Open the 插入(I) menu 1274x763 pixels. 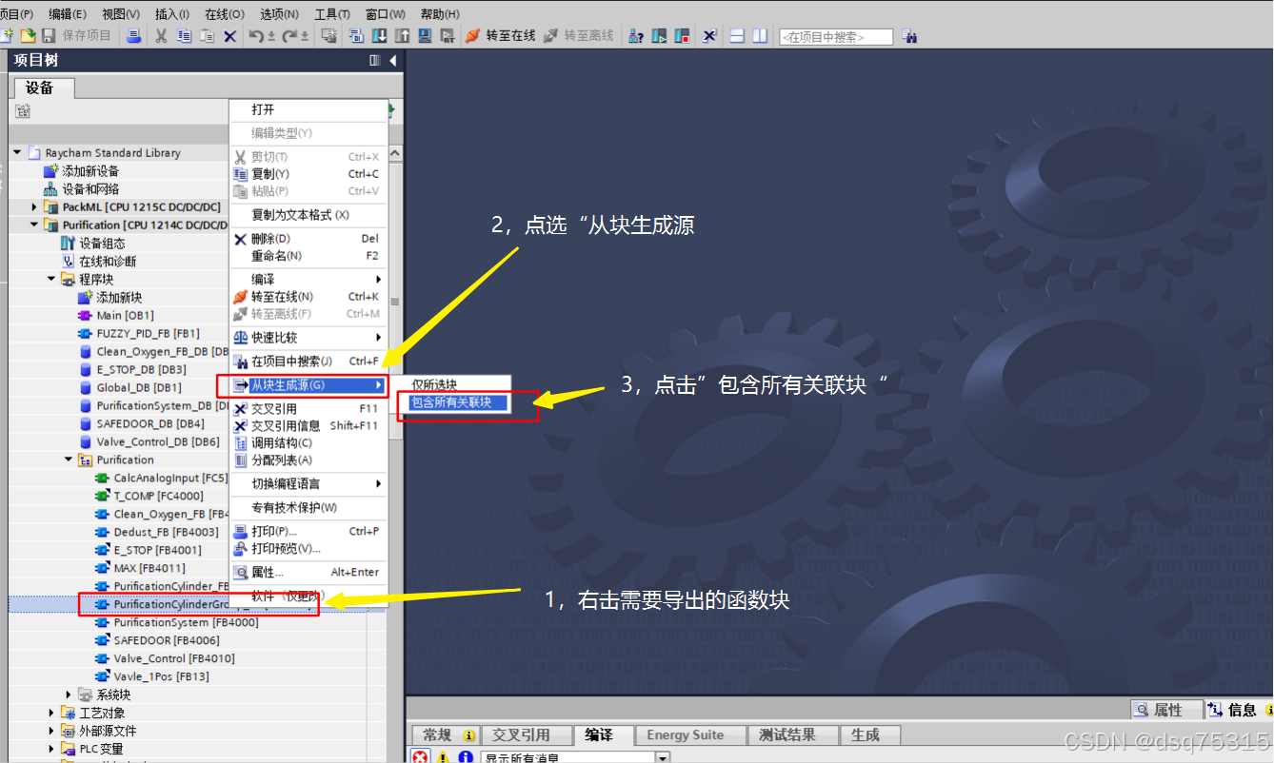172,14
